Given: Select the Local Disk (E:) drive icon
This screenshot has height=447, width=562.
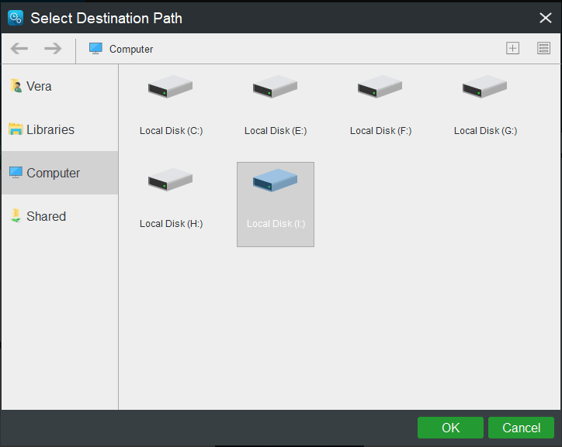Looking at the screenshot, I should (275, 87).
